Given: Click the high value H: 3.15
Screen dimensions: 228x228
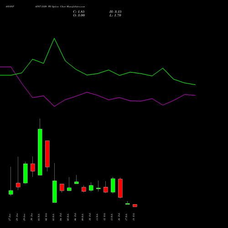Looking at the screenshot, I should coord(115,12).
